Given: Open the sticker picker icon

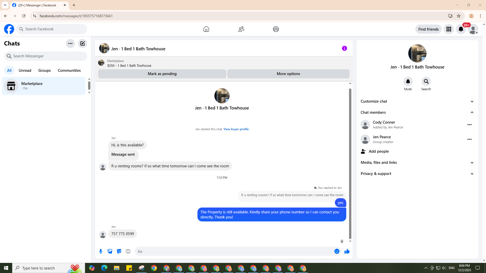Looking at the screenshot, I should 119,251.
